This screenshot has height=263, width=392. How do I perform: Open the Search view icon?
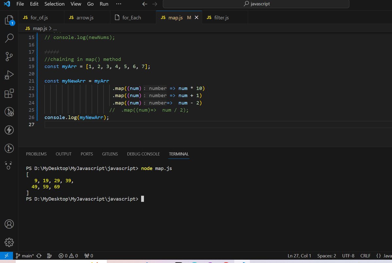[9, 38]
